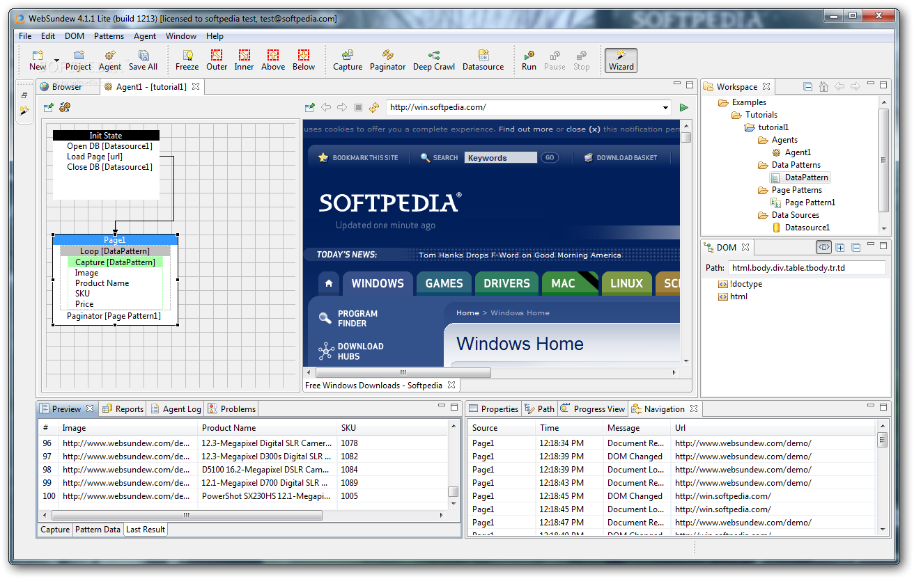
Task: Select the Pattern Data bottom tab
Action: pyautogui.click(x=98, y=530)
